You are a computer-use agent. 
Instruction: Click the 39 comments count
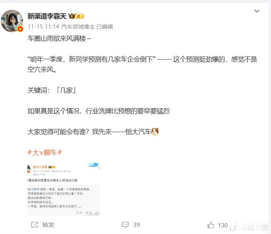(x=136, y=225)
